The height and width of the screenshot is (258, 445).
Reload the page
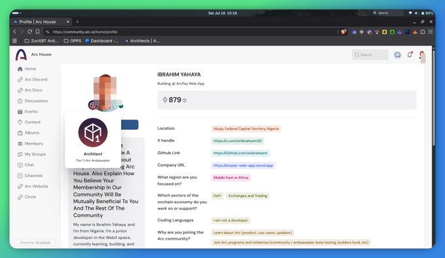coord(29,32)
